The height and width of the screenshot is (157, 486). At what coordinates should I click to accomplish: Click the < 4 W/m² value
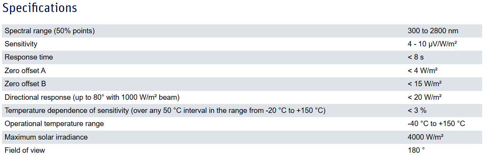point(422,71)
